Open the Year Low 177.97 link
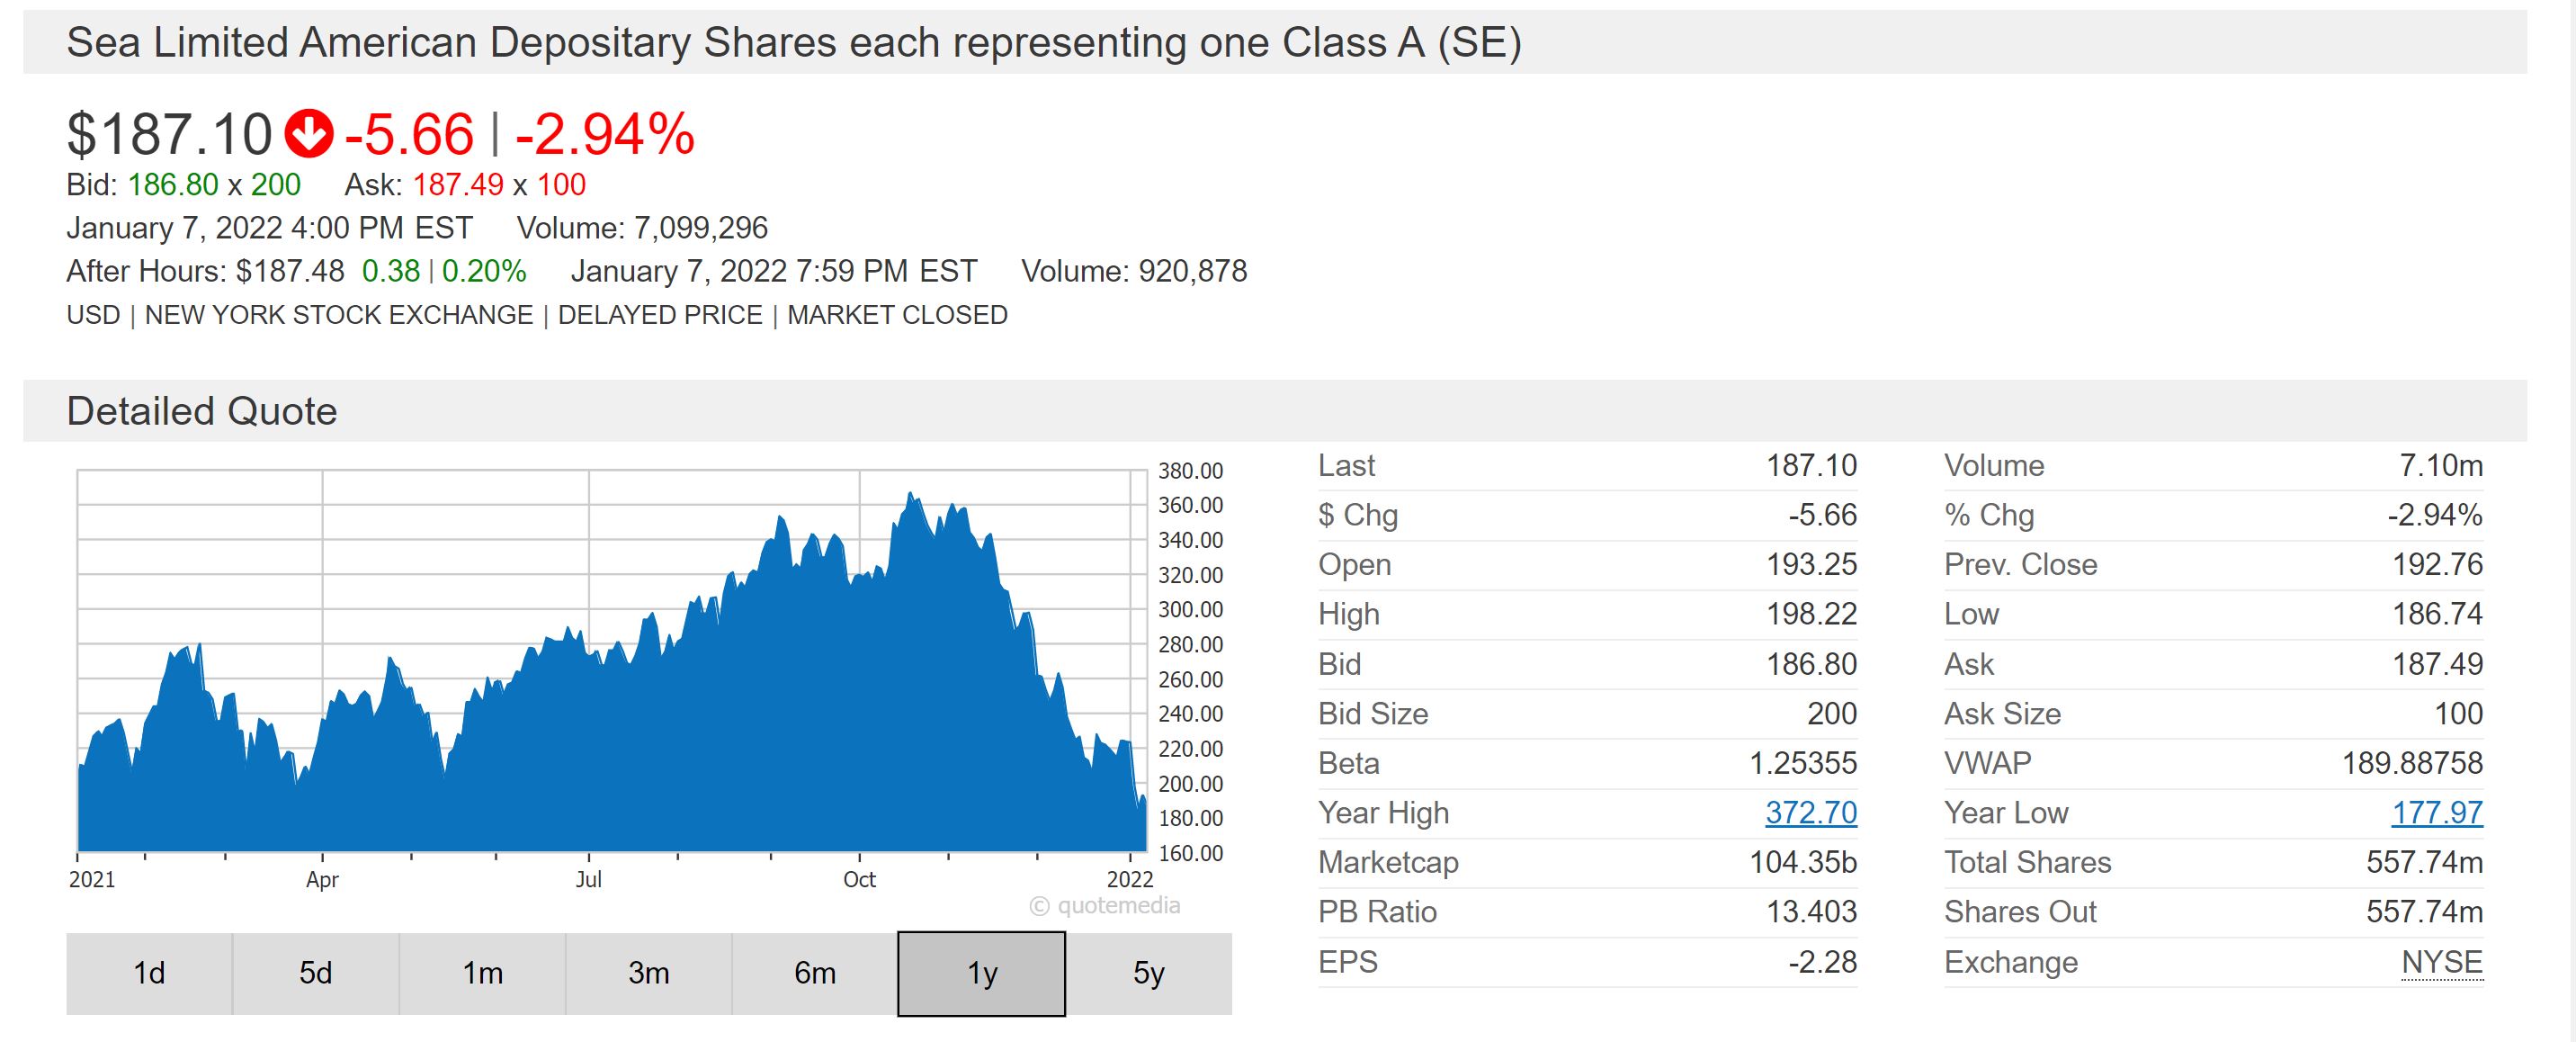2576x1042 pixels. click(x=2436, y=813)
